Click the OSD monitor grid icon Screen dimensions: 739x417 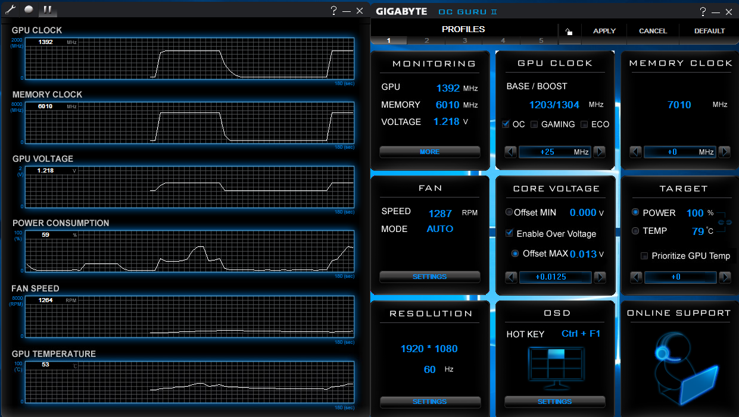555,369
